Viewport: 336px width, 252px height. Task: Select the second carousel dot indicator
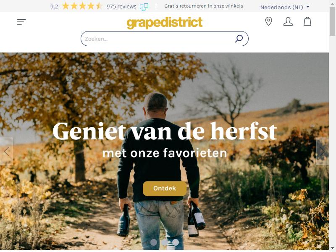[x=165, y=242]
